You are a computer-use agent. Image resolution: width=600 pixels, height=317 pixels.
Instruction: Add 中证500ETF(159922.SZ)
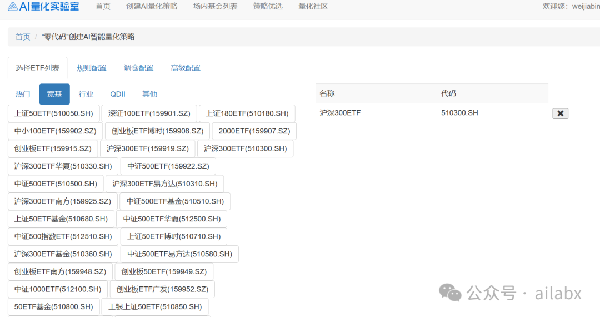[x=168, y=166]
